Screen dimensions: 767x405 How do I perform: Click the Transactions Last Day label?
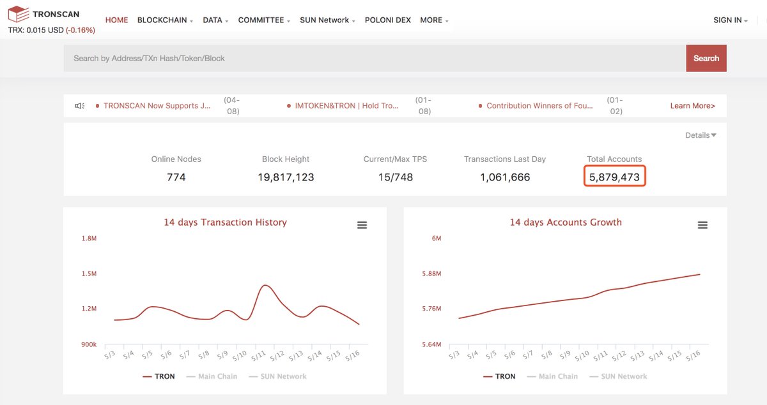click(x=505, y=159)
